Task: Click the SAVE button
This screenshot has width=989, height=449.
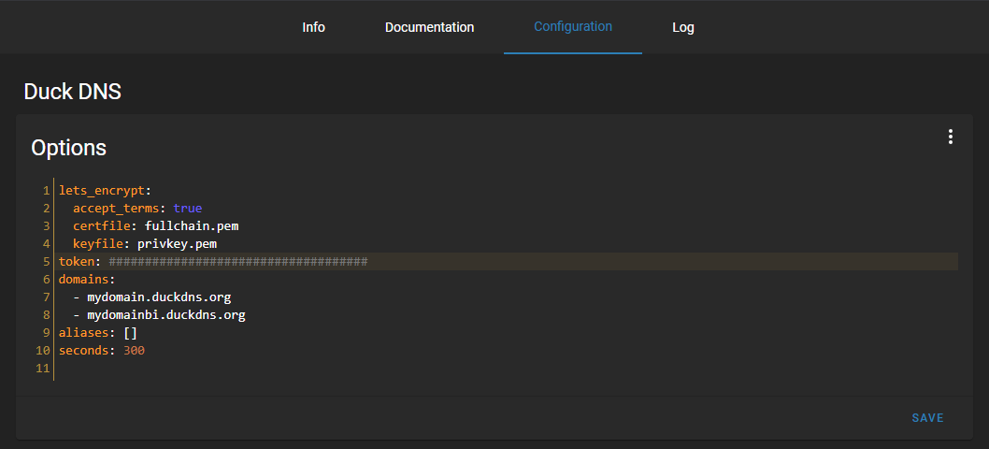Action: click(928, 418)
